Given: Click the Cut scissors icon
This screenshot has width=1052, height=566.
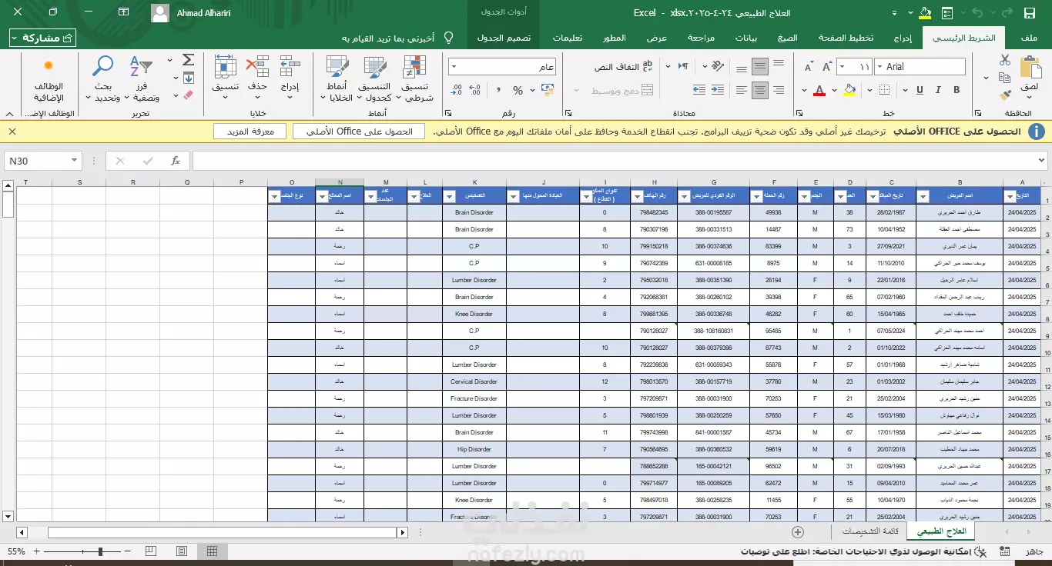Looking at the screenshot, I should [x=1004, y=61].
